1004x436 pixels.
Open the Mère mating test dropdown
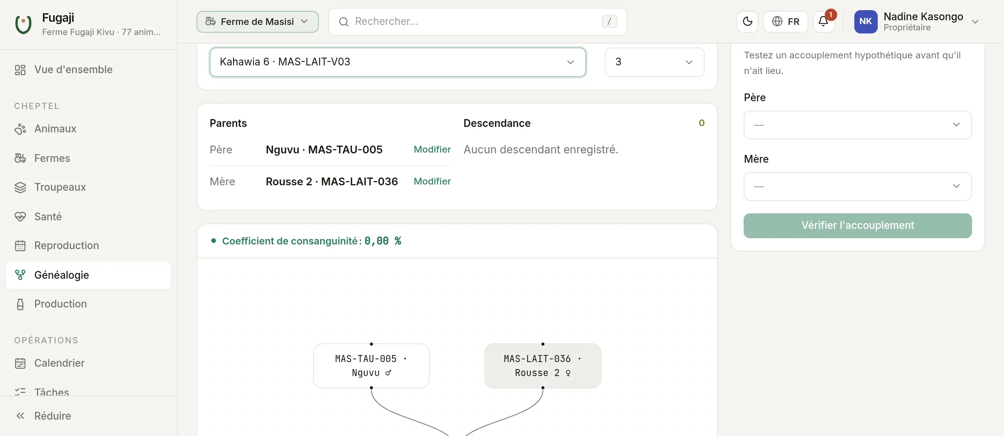(857, 186)
